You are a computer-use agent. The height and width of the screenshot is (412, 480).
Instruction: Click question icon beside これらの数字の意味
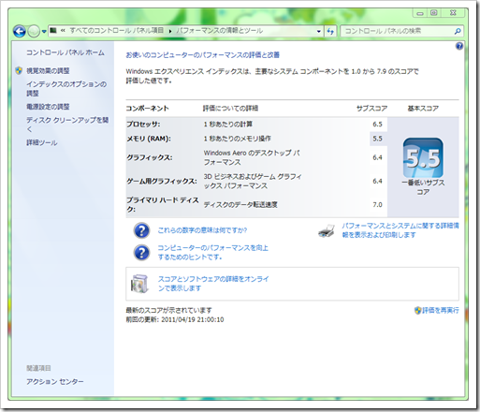[141, 230]
